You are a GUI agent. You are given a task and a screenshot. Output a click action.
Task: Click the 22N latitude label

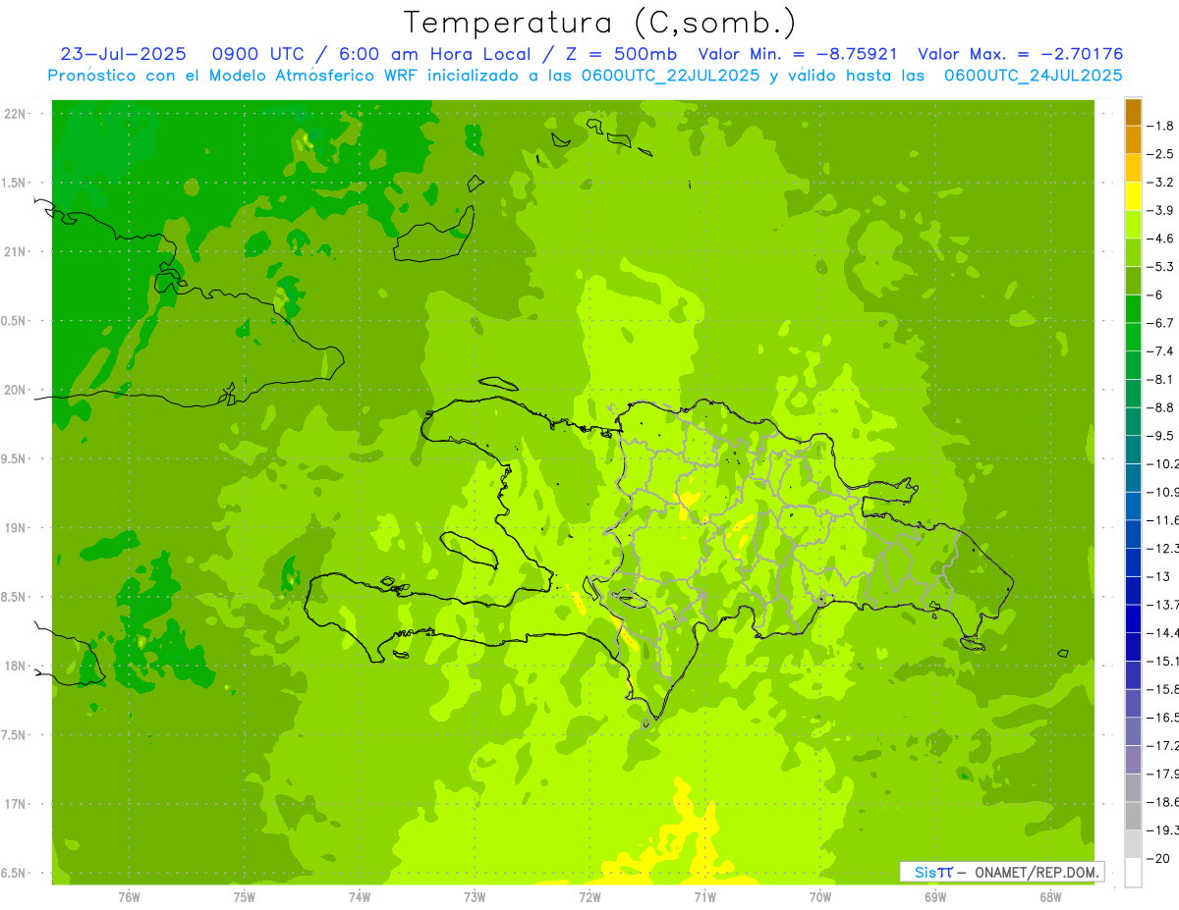coord(16,114)
